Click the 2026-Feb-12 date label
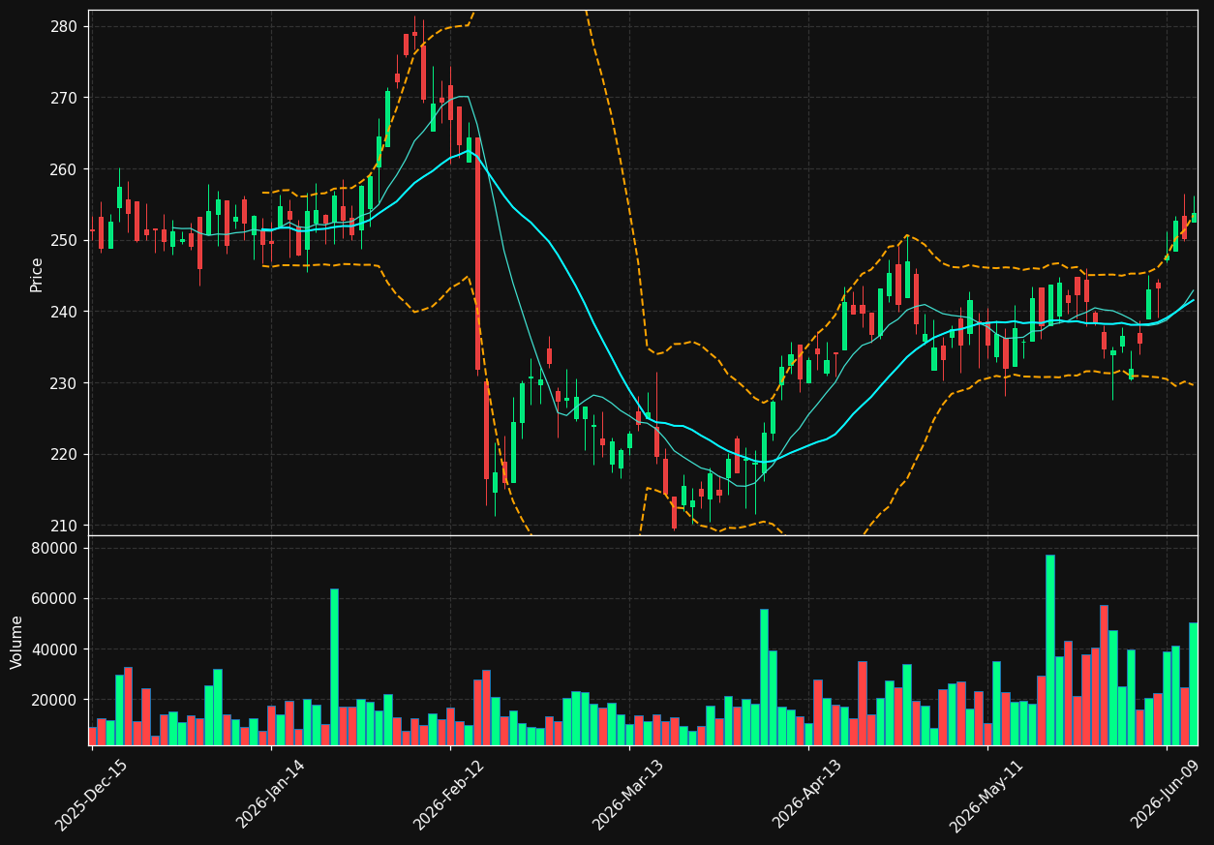The height and width of the screenshot is (845, 1214). tap(449, 795)
